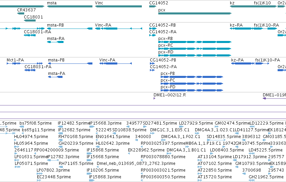Click the EK228962.5prime EST label
286x182 pixels.
[x=146, y=150]
